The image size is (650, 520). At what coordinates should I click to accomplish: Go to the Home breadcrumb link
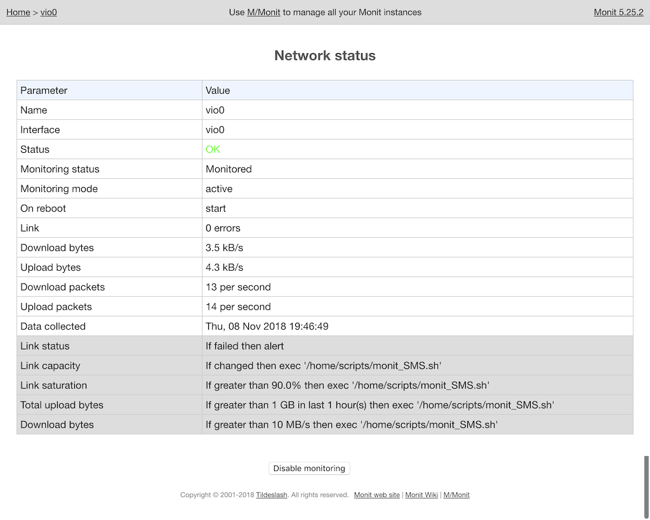tap(18, 13)
